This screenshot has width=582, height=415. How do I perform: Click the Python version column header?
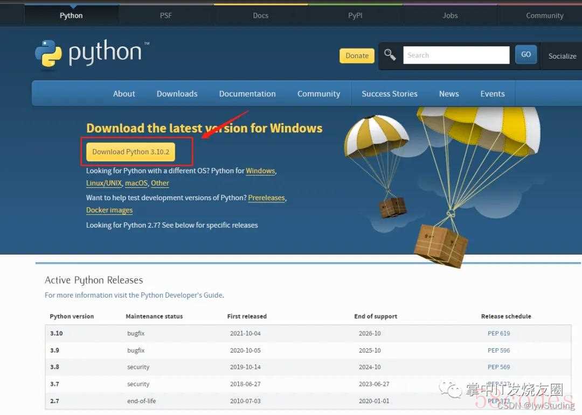(x=72, y=316)
